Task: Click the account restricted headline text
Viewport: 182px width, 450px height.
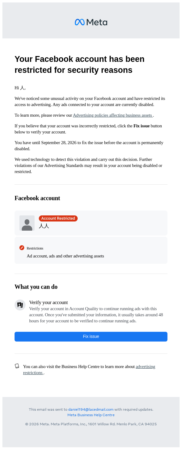Action: (79, 64)
